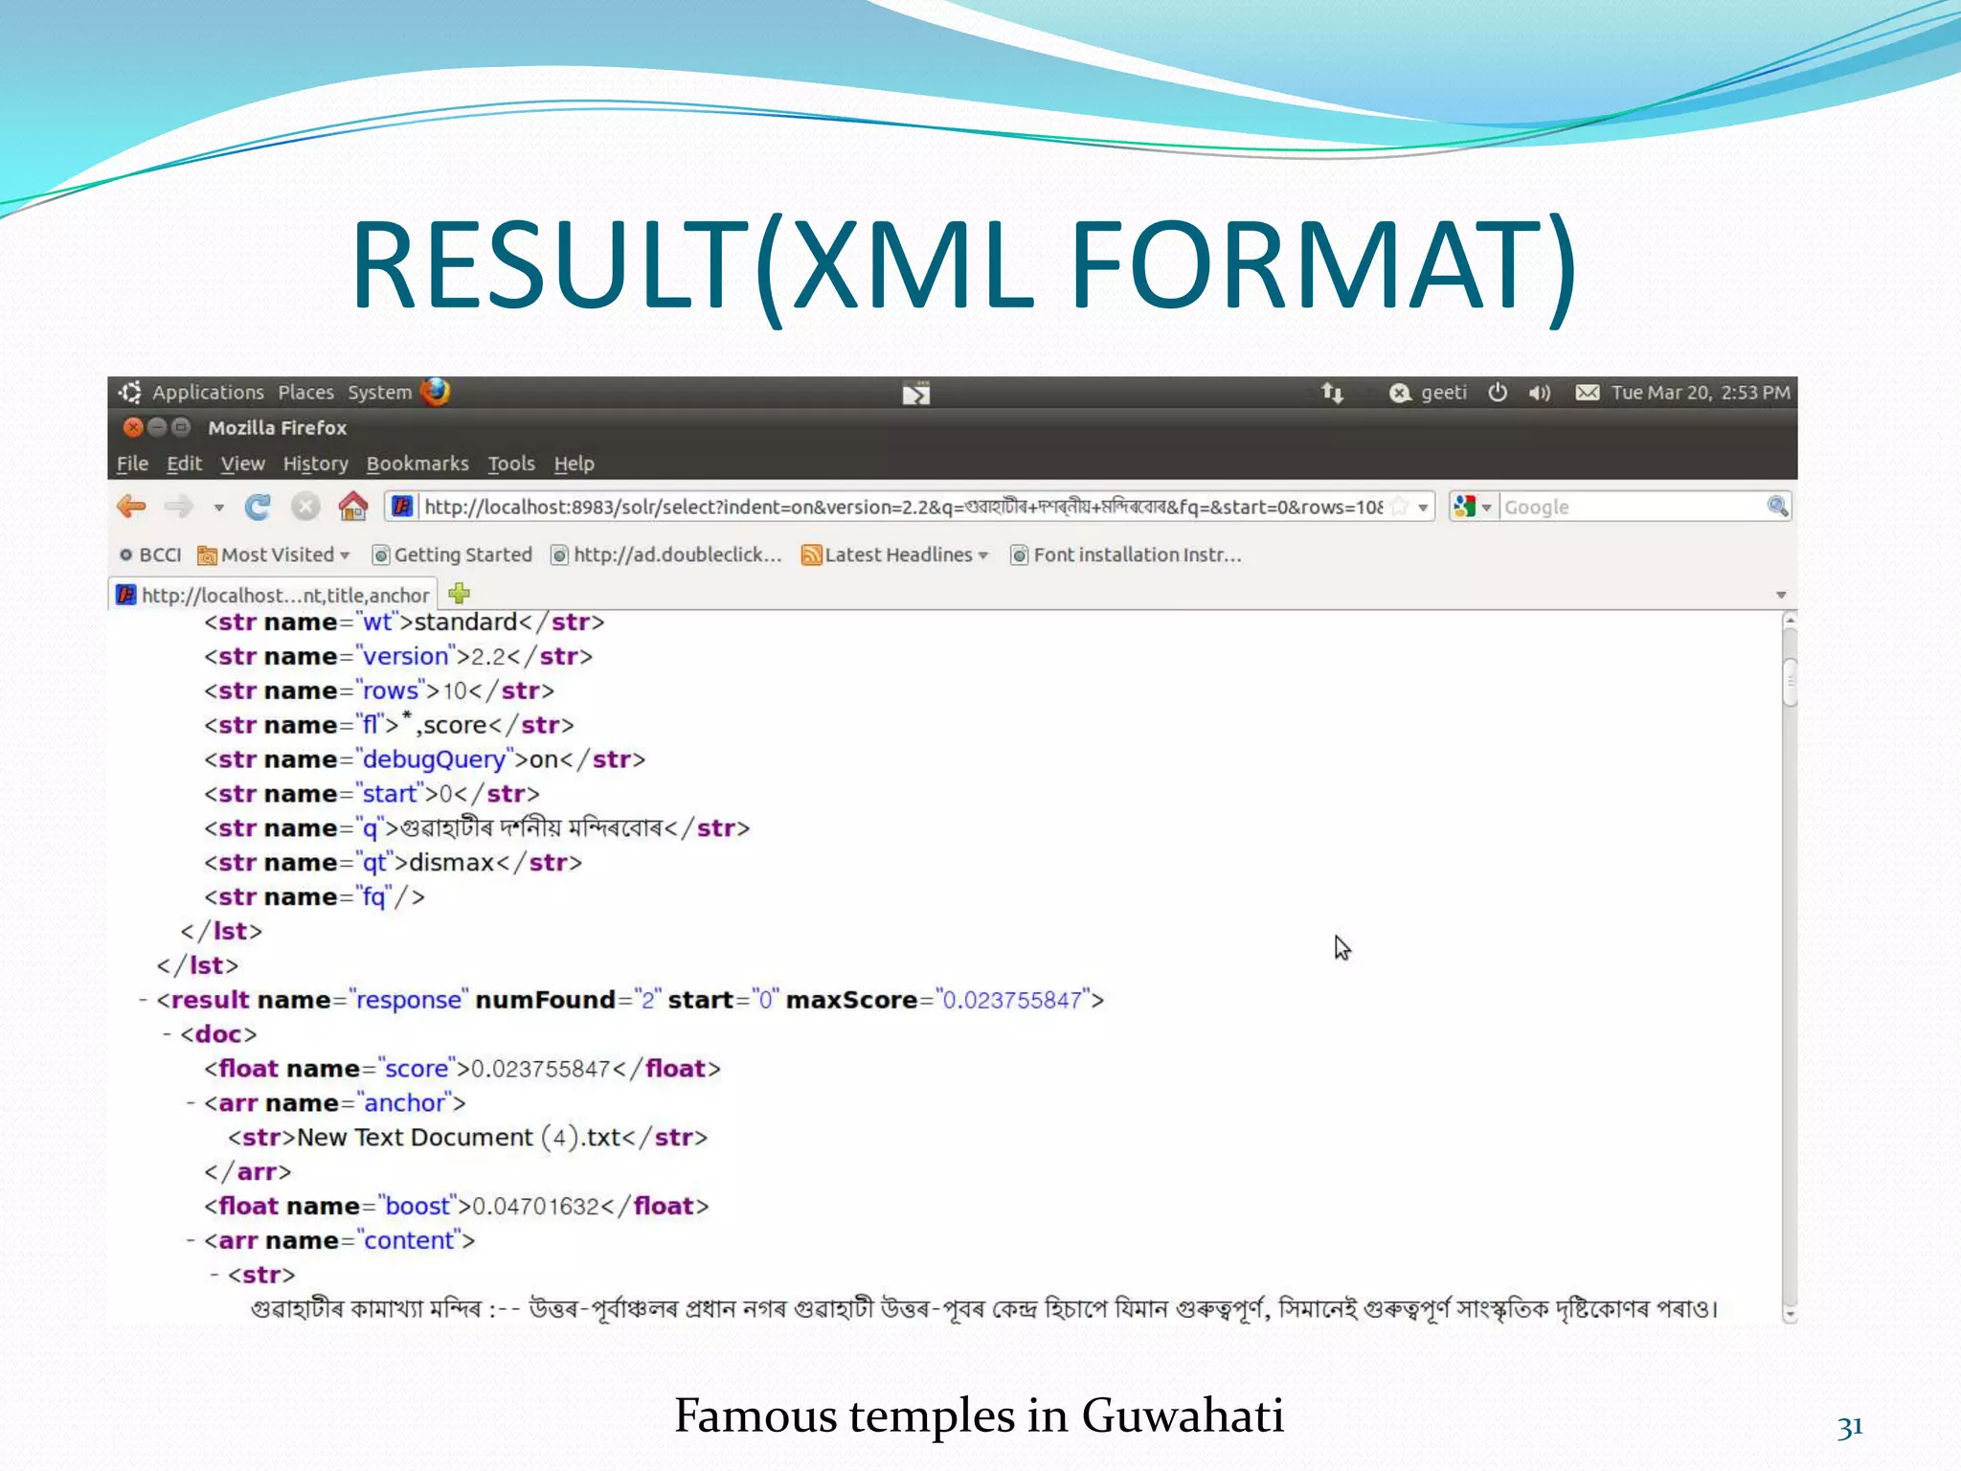
Task: Open the Font installation Instr bookmark
Action: coord(1126,554)
